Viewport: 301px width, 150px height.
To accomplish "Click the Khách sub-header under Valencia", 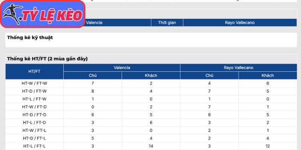I will (151, 75).
